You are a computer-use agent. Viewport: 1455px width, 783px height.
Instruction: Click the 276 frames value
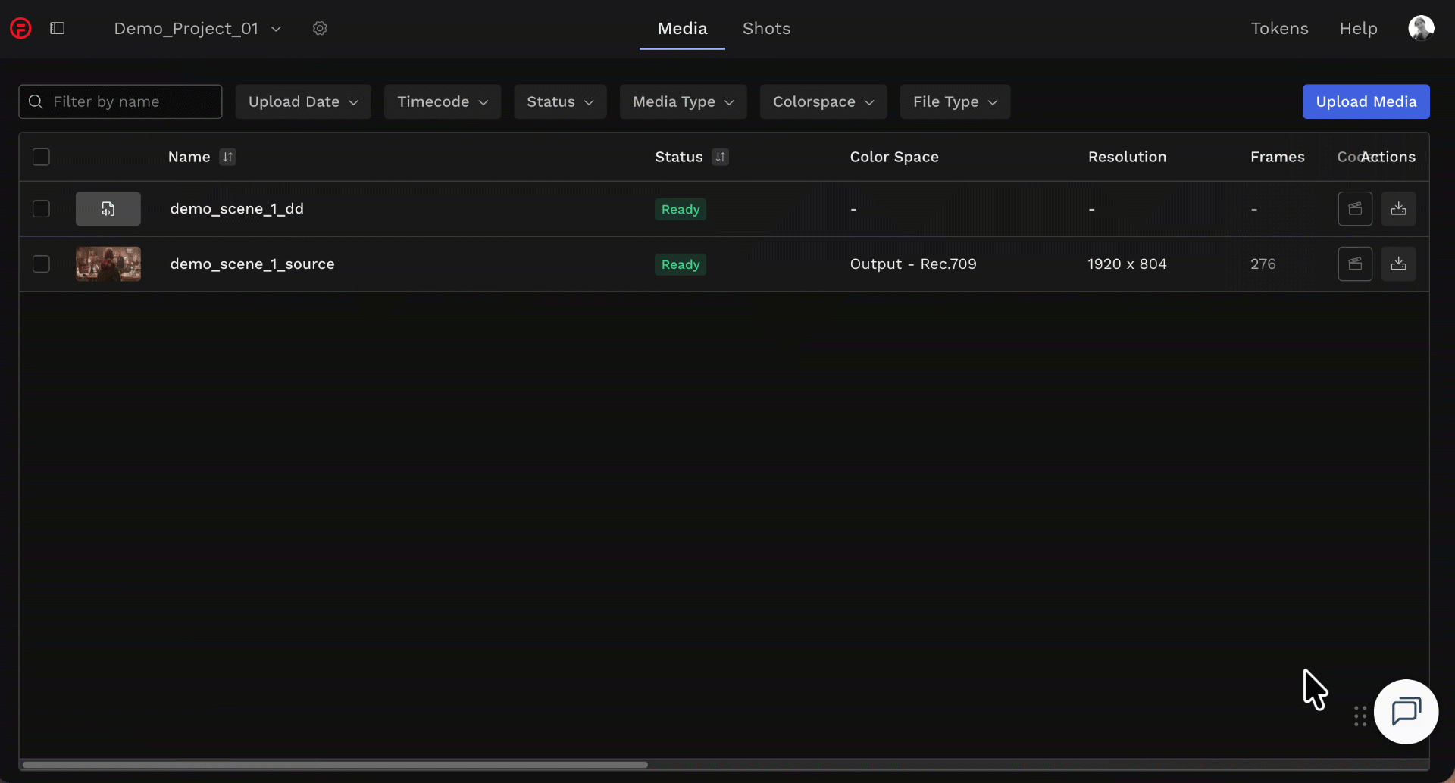[1263, 264]
